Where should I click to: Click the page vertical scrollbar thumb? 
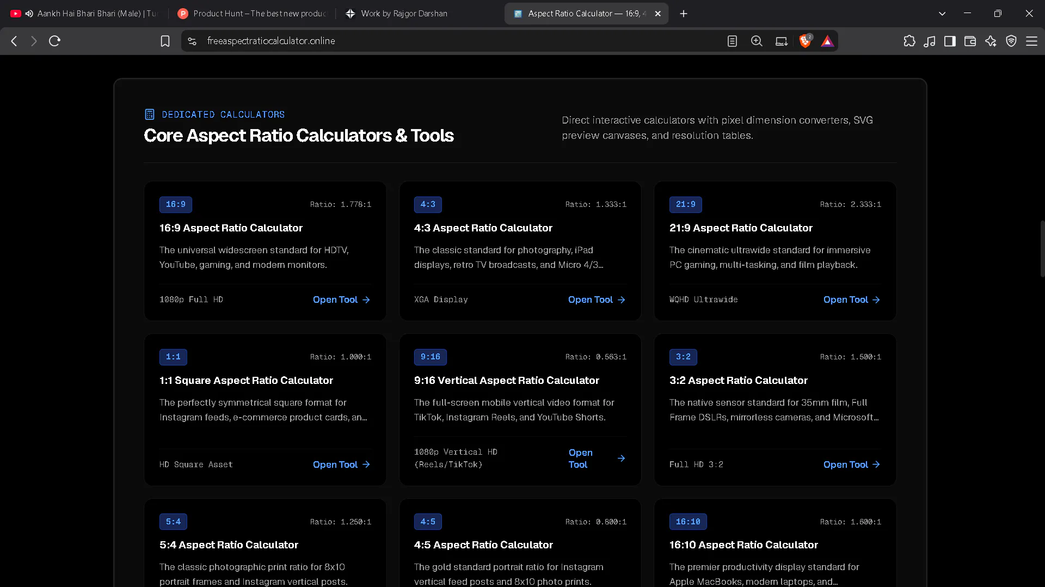pos(1042,249)
